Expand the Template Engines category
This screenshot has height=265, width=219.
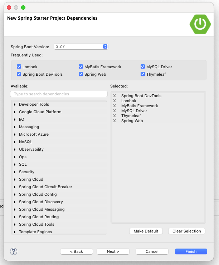(x=15, y=232)
